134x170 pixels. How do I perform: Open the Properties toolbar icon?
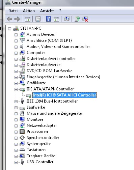(38, 19)
